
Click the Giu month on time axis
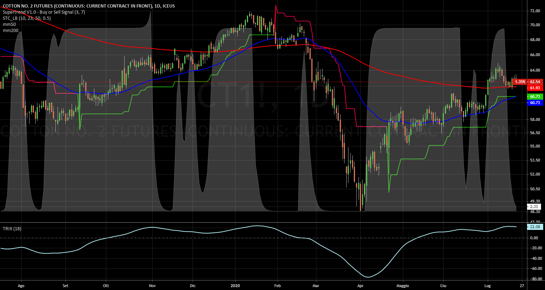pyautogui.click(x=442, y=286)
